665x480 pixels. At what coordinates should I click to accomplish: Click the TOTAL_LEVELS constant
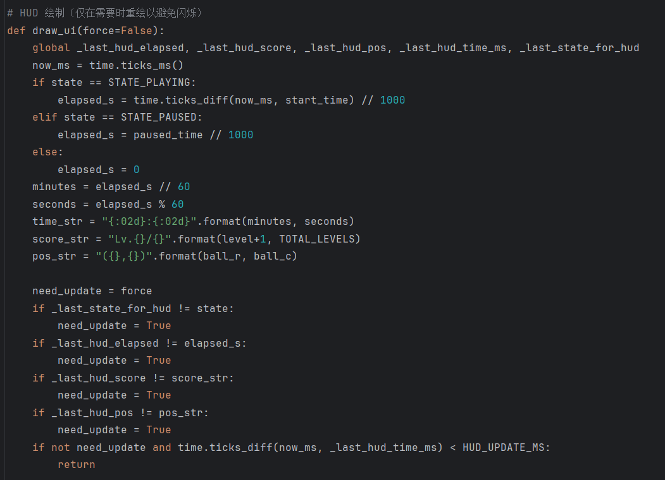[320, 239]
